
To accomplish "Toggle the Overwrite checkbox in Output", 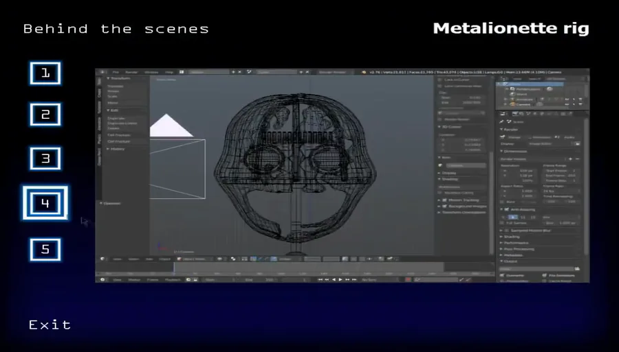I will tap(503, 275).
